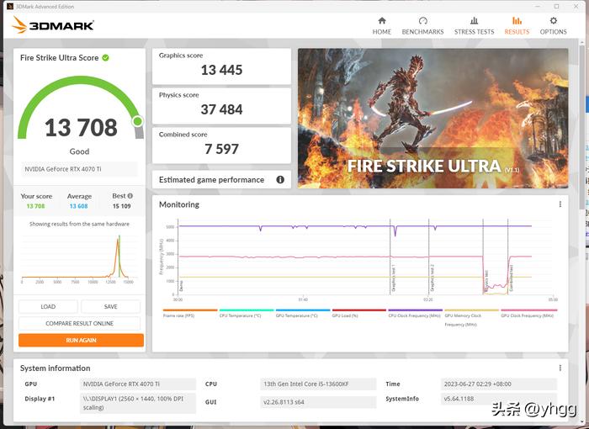Click the Graphics test 2 timeline marker
Image resolution: width=589 pixels, height=429 pixels.
click(432, 278)
